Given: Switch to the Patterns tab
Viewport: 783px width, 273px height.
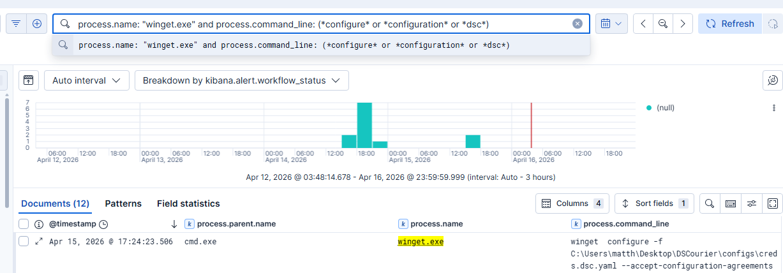Looking at the screenshot, I should [123, 203].
